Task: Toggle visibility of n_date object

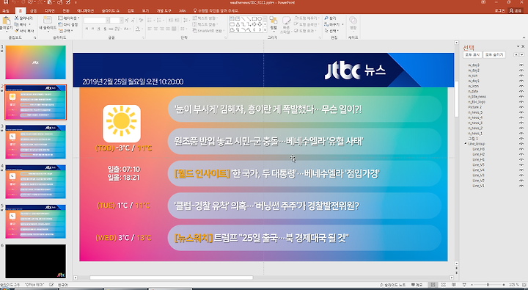Action: [x=521, y=91]
